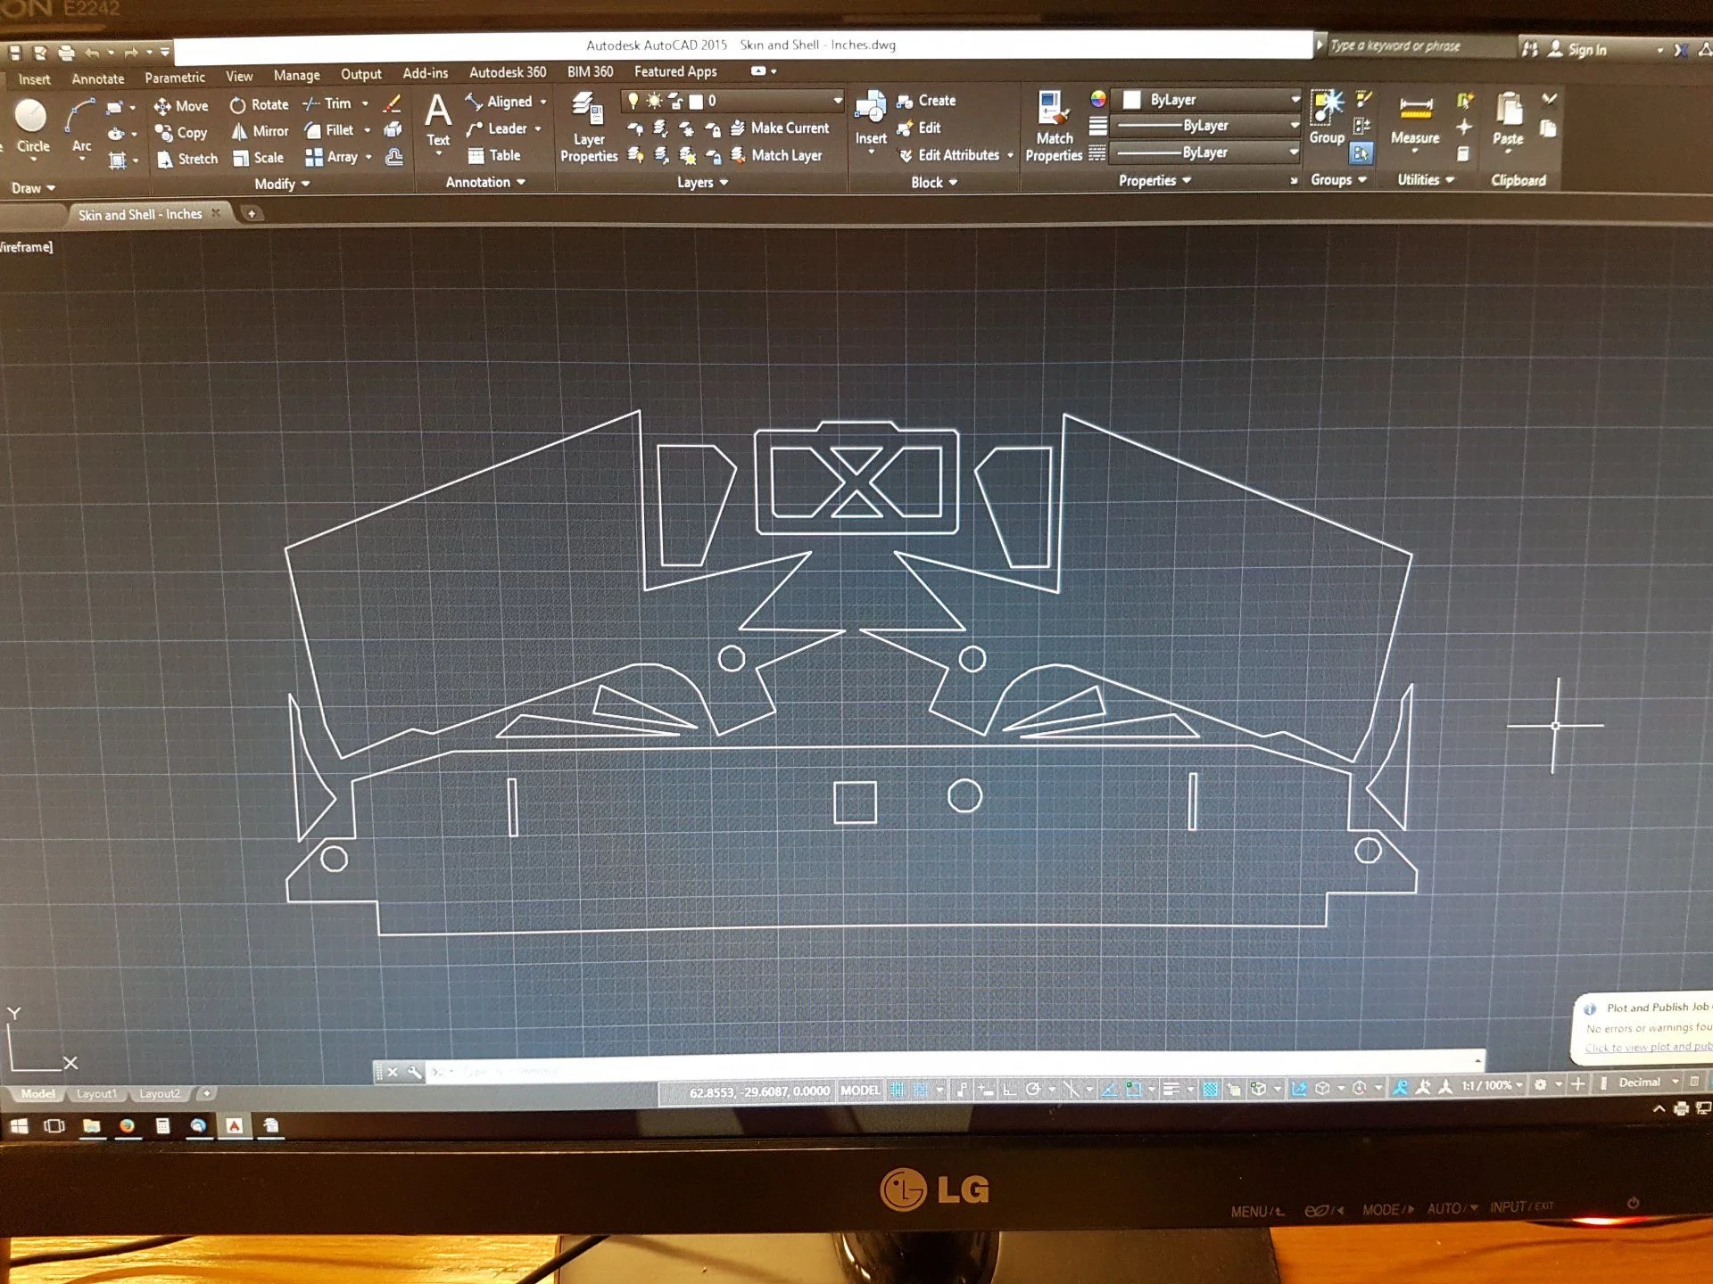Expand the Properties panel
Screen dimensions: 1713x1284
click(x=1154, y=180)
